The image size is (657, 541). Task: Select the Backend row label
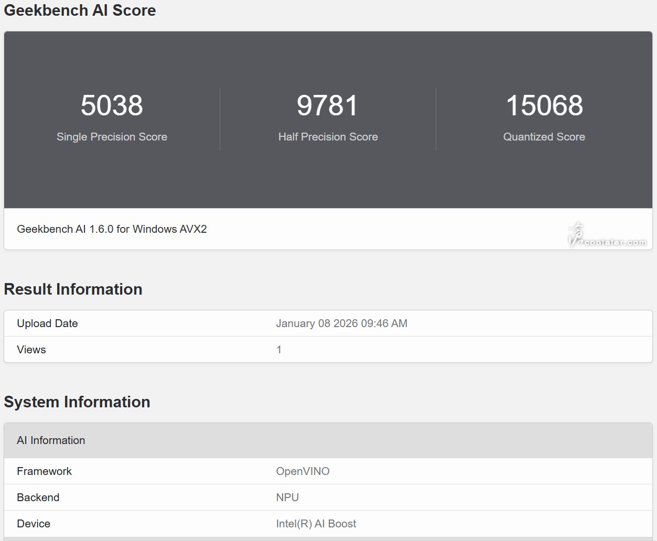click(38, 497)
